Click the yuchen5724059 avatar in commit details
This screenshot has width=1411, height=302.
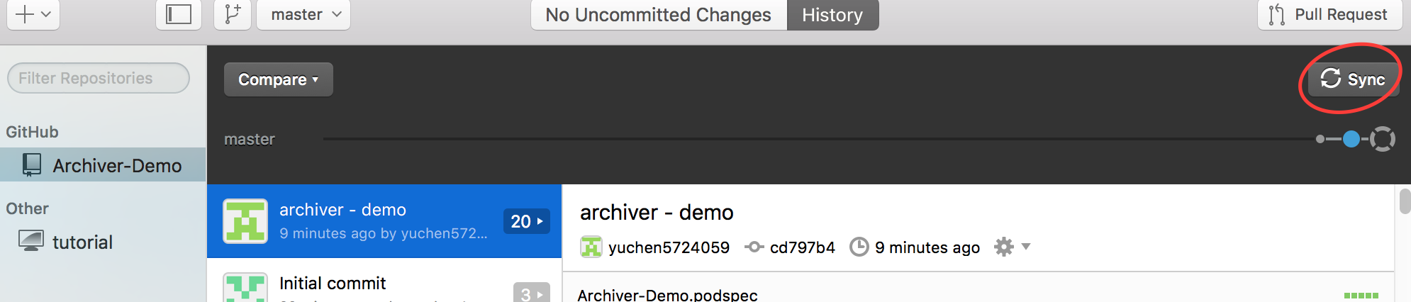pyautogui.click(x=591, y=247)
